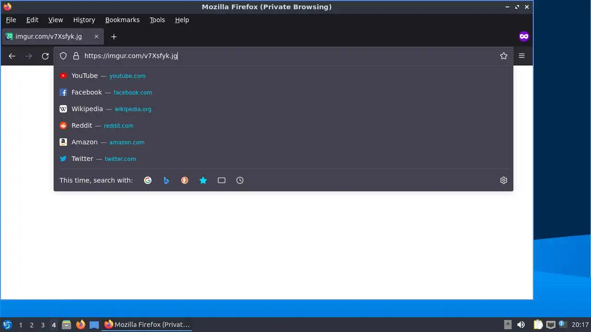Switch to workspace 4
The image size is (591, 332).
coord(54,325)
